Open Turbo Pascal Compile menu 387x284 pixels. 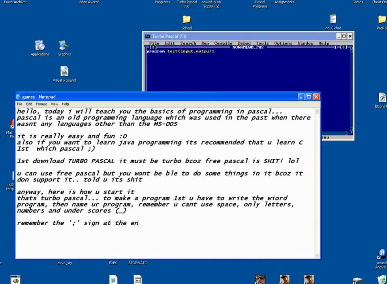tap(223, 43)
